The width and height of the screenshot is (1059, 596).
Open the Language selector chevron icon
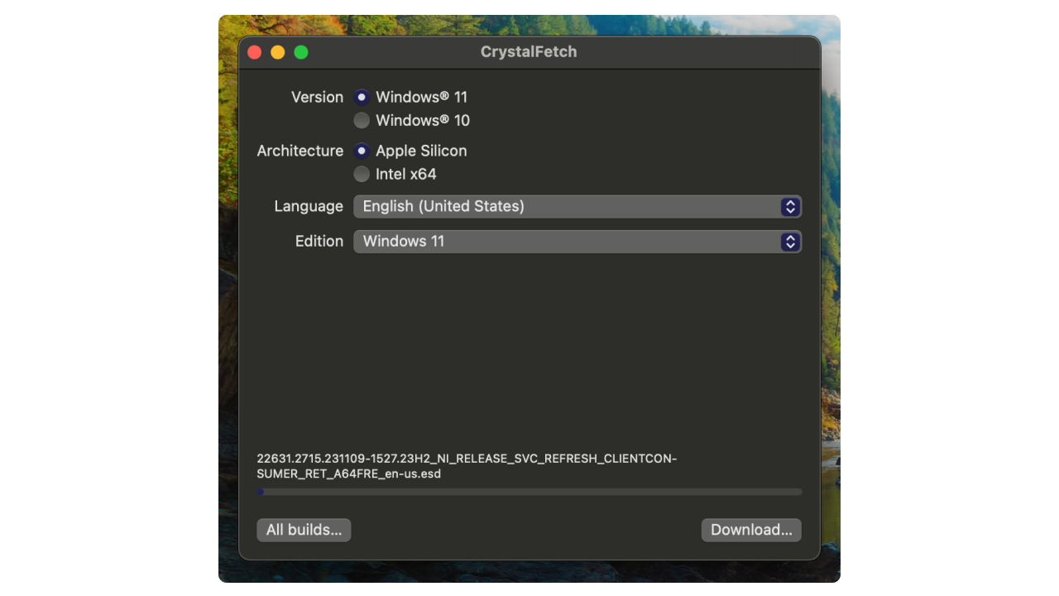[789, 206]
